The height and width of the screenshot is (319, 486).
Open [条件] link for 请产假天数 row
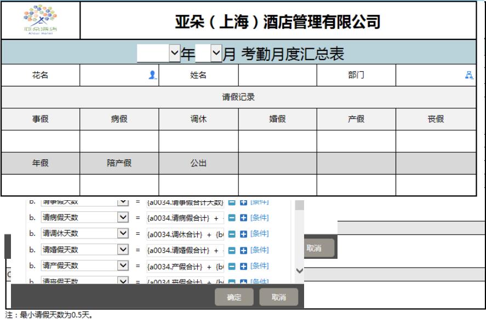tap(259, 266)
